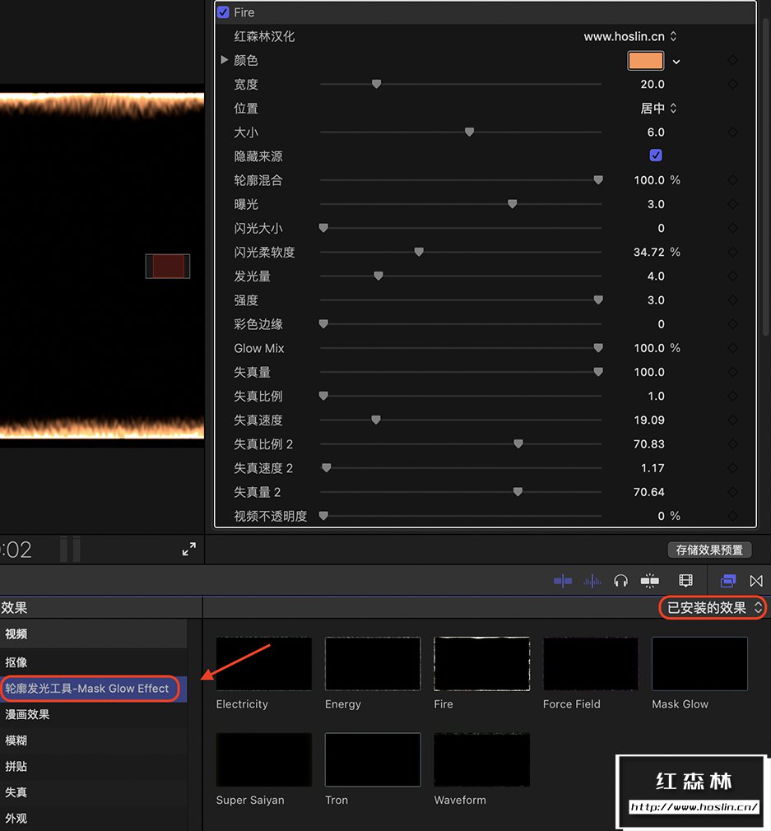This screenshot has width=771, height=831.
Task: Select the Electricity effect thumbnail
Action: coord(264,664)
